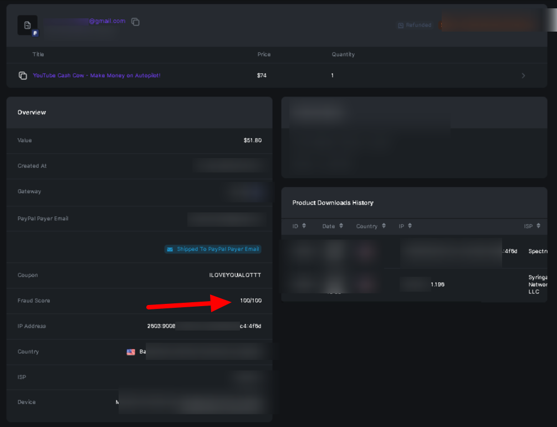Select the $74 price cell
Image resolution: width=557 pixels, height=427 pixels.
(x=262, y=75)
